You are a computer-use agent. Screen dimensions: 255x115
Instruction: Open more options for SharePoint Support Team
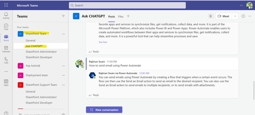(63, 85)
